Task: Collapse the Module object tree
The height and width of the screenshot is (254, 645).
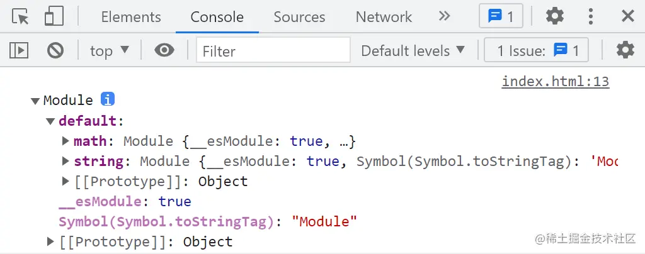Action: 35,101
